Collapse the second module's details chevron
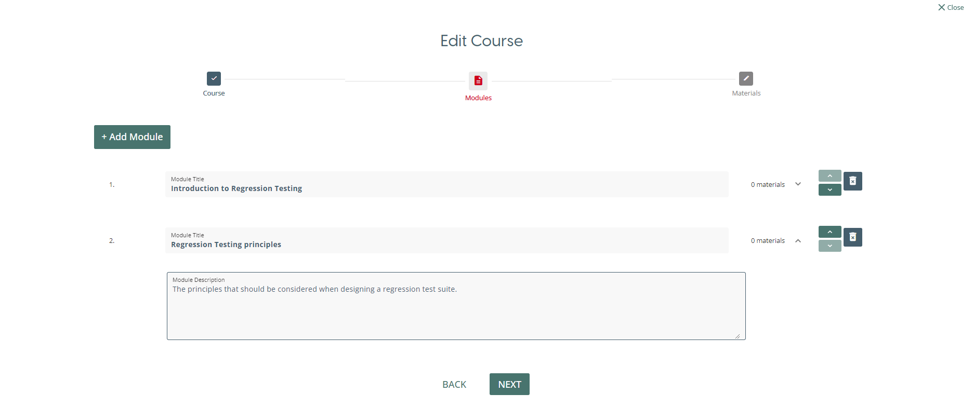Image resolution: width=974 pixels, height=407 pixels. [x=798, y=240]
